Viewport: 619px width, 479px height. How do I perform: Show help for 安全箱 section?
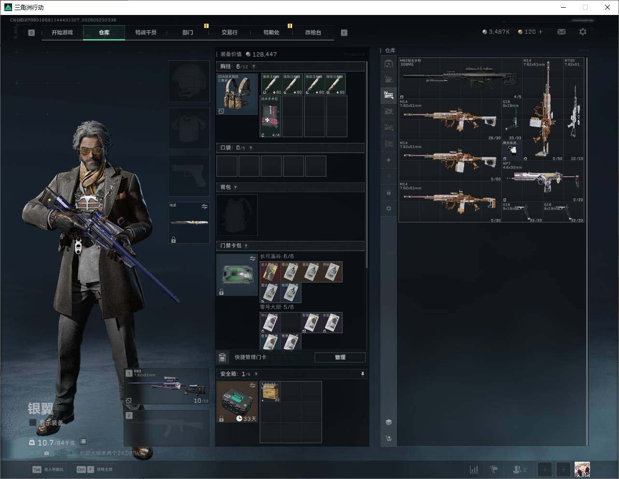click(x=256, y=374)
